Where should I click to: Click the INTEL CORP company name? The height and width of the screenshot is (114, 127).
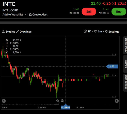pos(10,10)
